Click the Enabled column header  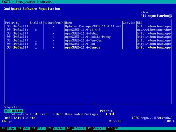[x=36, y=23]
